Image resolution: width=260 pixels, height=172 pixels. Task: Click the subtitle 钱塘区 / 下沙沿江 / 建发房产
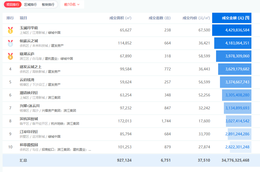(x=40, y=84)
